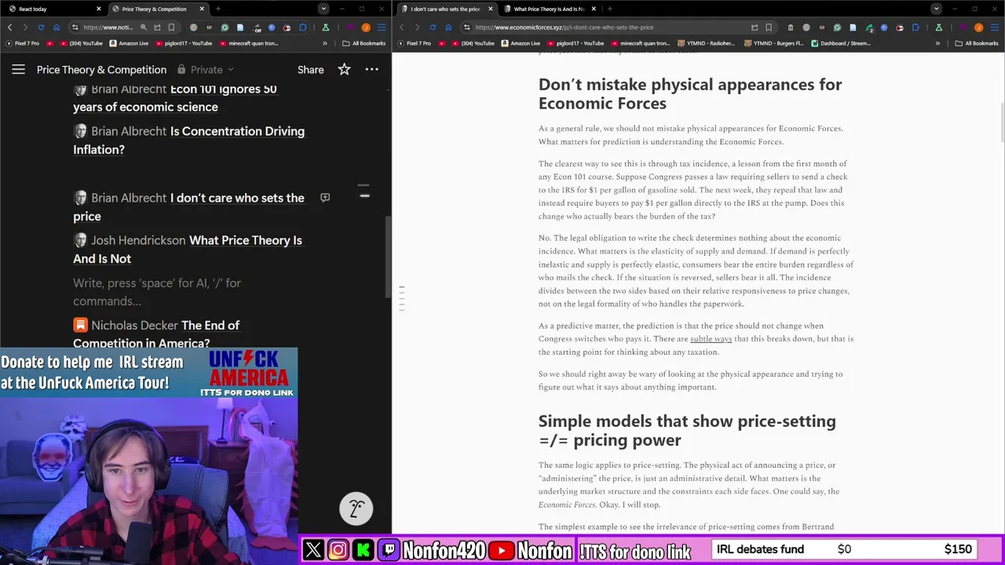Screen dimensions: 1005x565
Task: Open profile avatar in left browser
Action: (366, 27)
